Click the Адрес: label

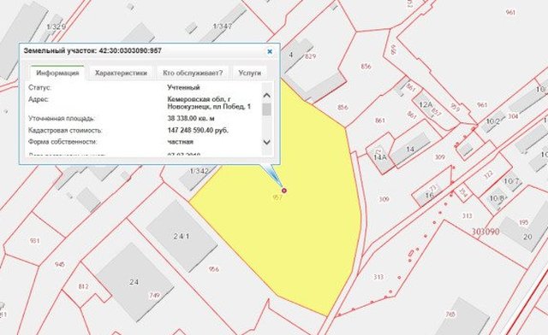[x=39, y=99]
